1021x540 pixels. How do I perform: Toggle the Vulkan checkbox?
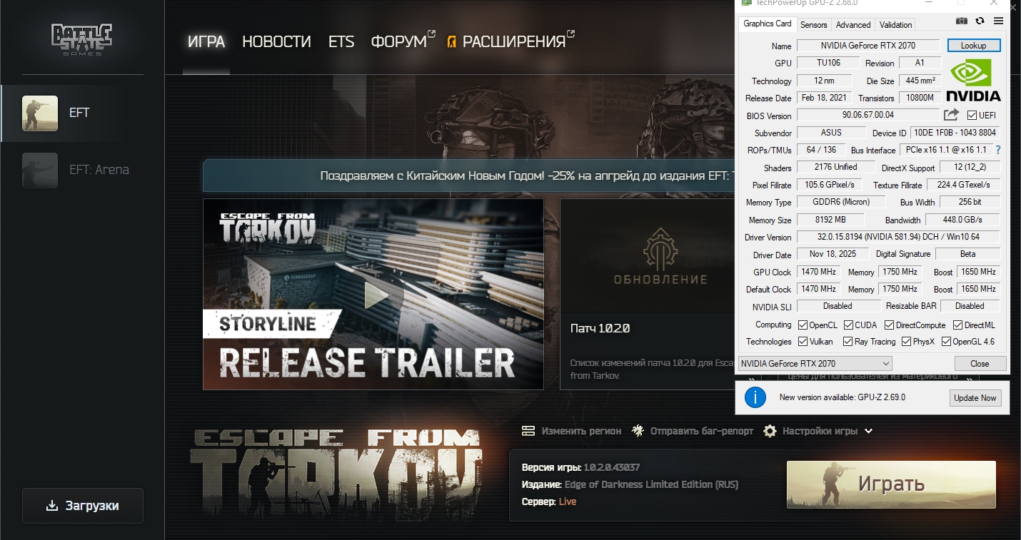pyautogui.click(x=803, y=342)
